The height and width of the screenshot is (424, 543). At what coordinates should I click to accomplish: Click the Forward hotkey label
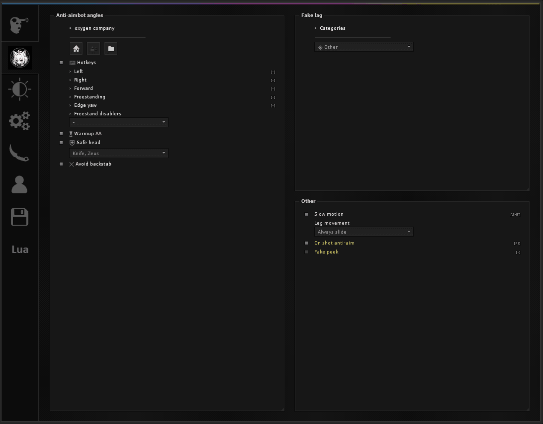[x=84, y=88]
